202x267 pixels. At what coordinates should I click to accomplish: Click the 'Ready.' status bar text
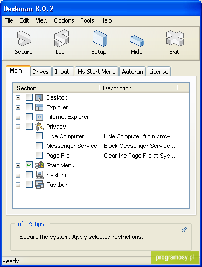pos(11,261)
